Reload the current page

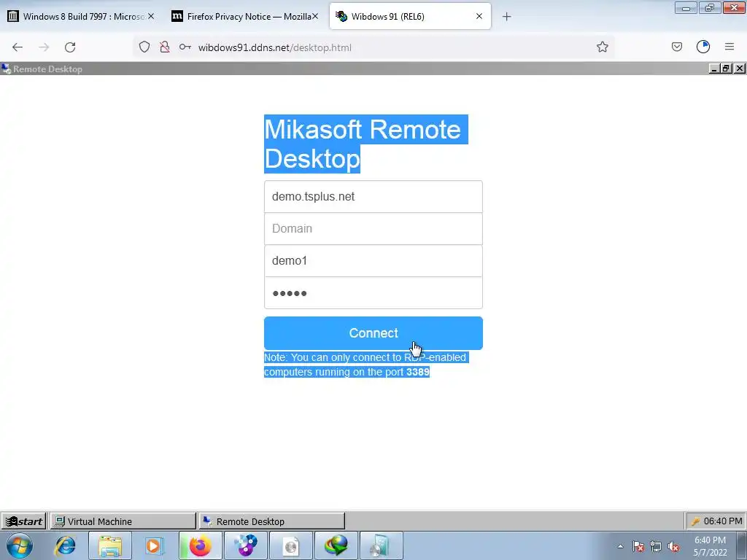[x=70, y=47]
